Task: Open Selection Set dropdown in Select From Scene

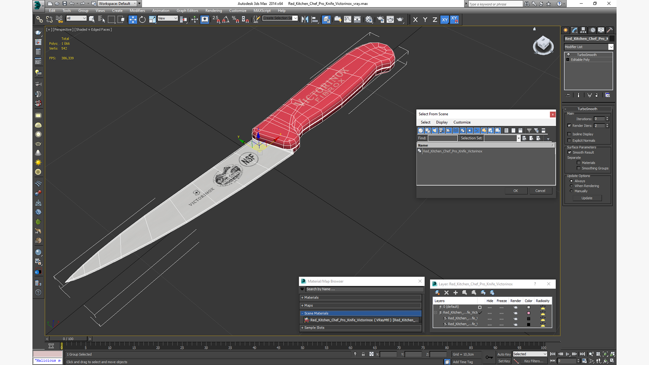Action: click(502, 138)
